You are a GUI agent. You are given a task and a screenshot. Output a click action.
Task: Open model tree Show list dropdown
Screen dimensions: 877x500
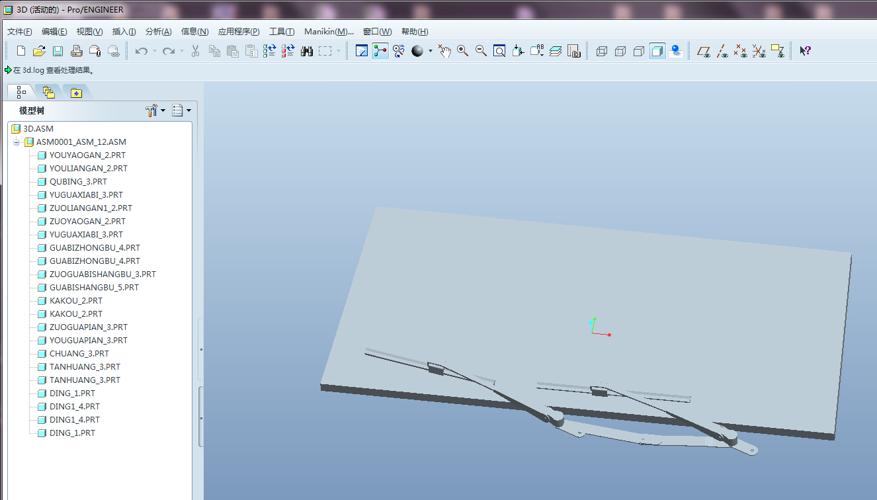(x=181, y=110)
